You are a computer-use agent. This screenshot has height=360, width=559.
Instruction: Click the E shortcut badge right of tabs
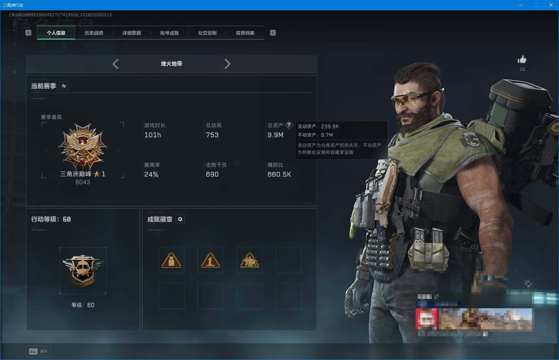tap(273, 33)
